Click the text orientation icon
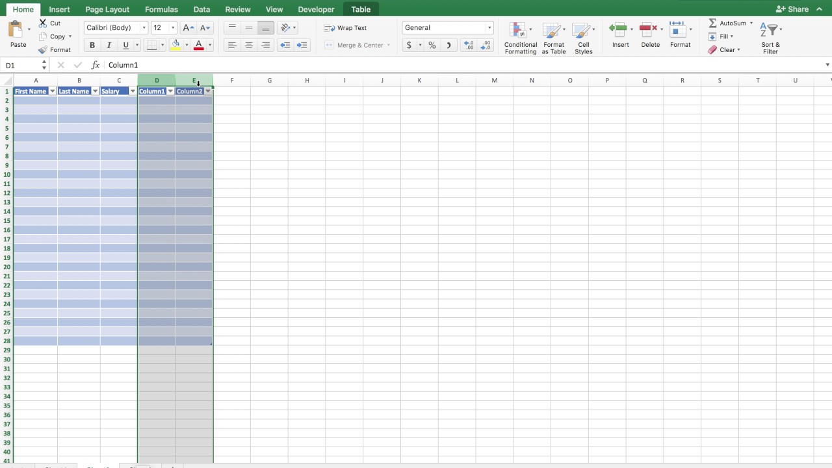Image resolution: width=832 pixels, height=468 pixels. coord(285,28)
